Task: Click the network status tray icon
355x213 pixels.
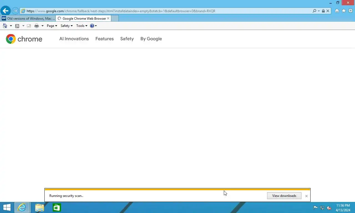Action: click(322, 208)
